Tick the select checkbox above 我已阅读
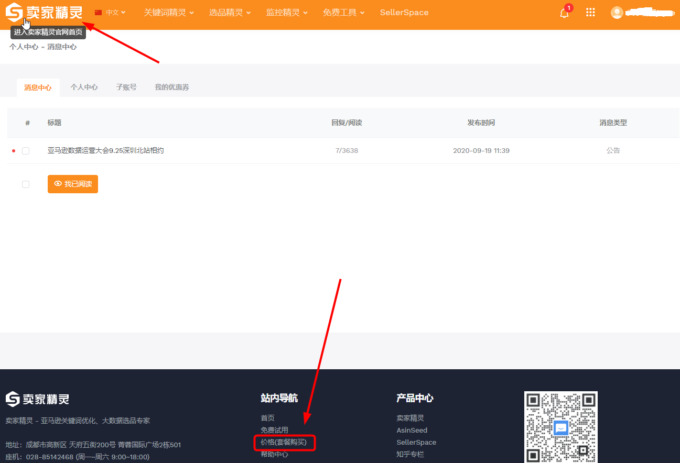The image size is (680, 463). click(26, 184)
